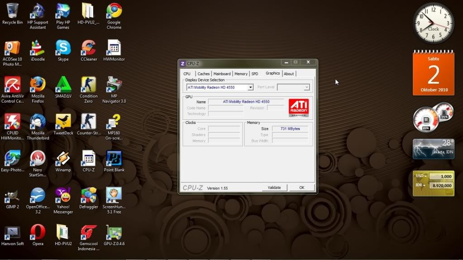The width and height of the screenshot is (463, 260).
Task: Launch OpenOffice 3.2 icon
Action: 38,201
